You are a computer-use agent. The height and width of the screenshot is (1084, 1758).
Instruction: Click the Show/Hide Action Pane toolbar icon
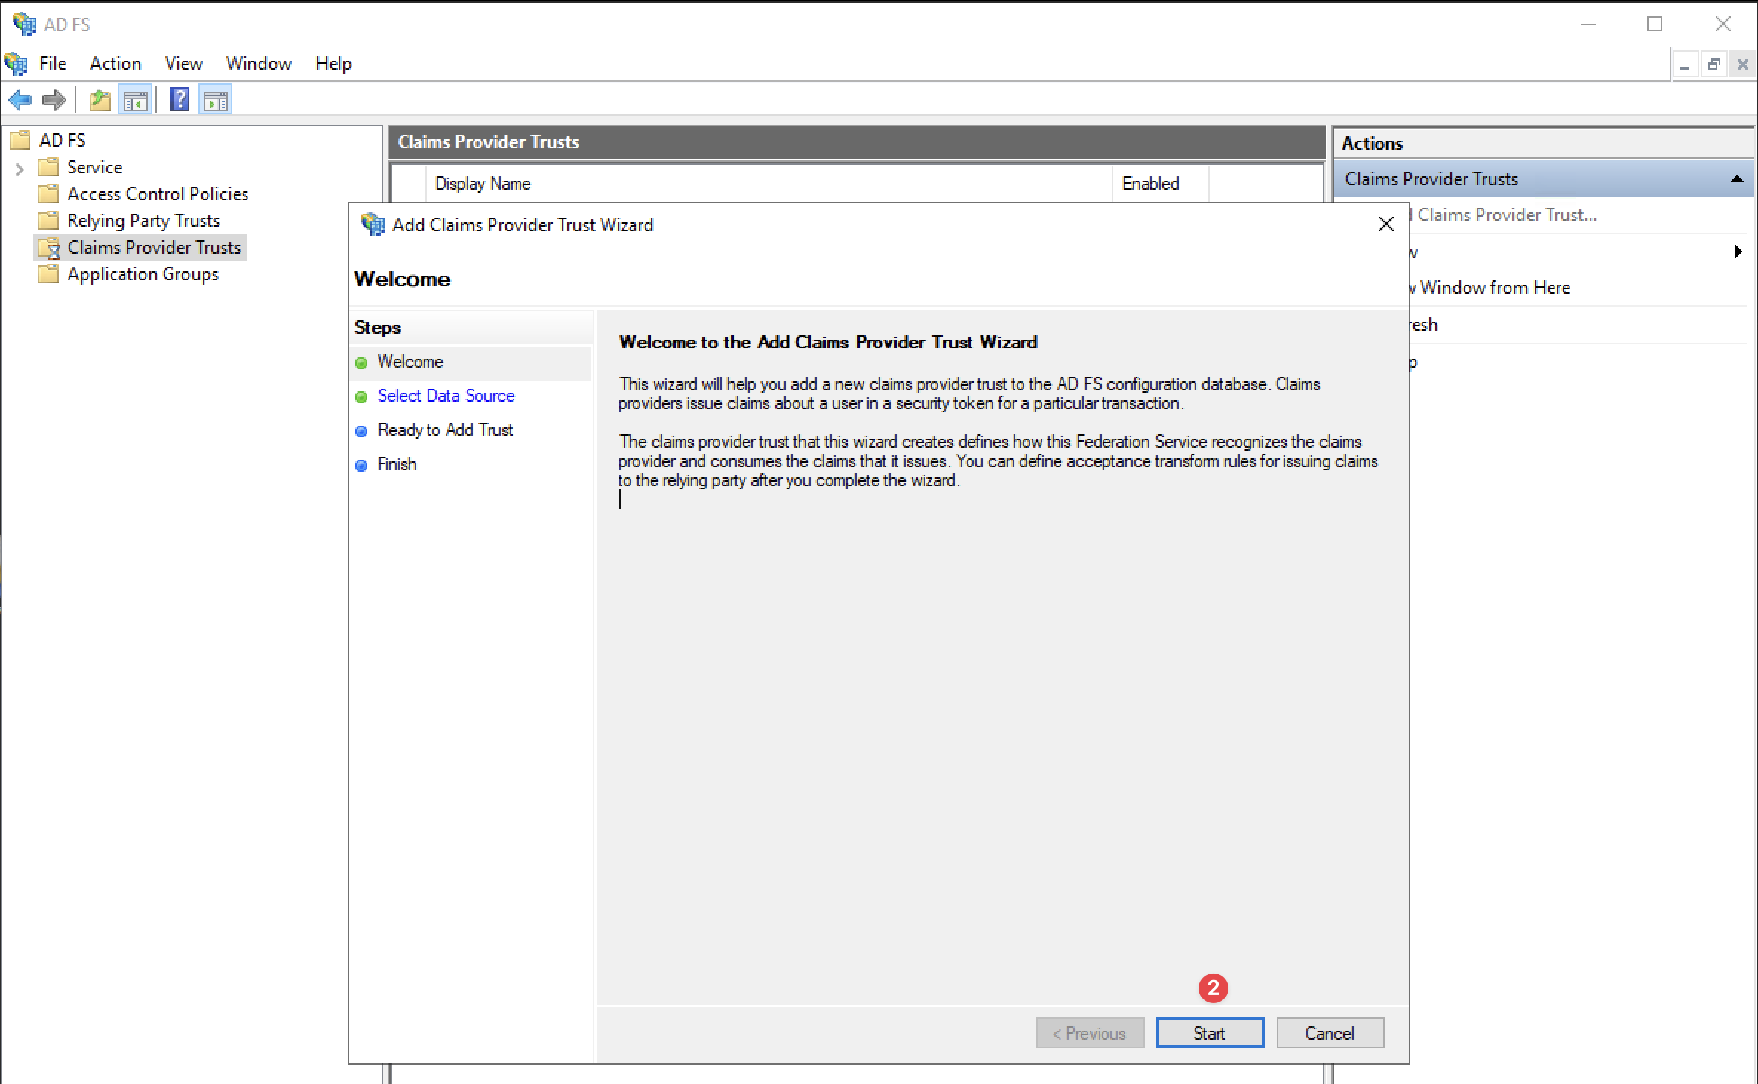pos(215,99)
